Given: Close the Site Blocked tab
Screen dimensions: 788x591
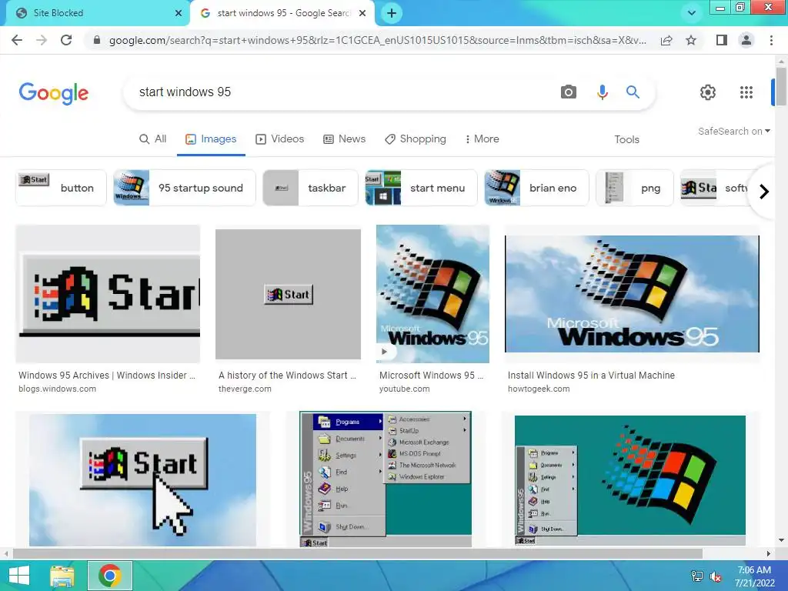Looking at the screenshot, I should coord(179,13).
